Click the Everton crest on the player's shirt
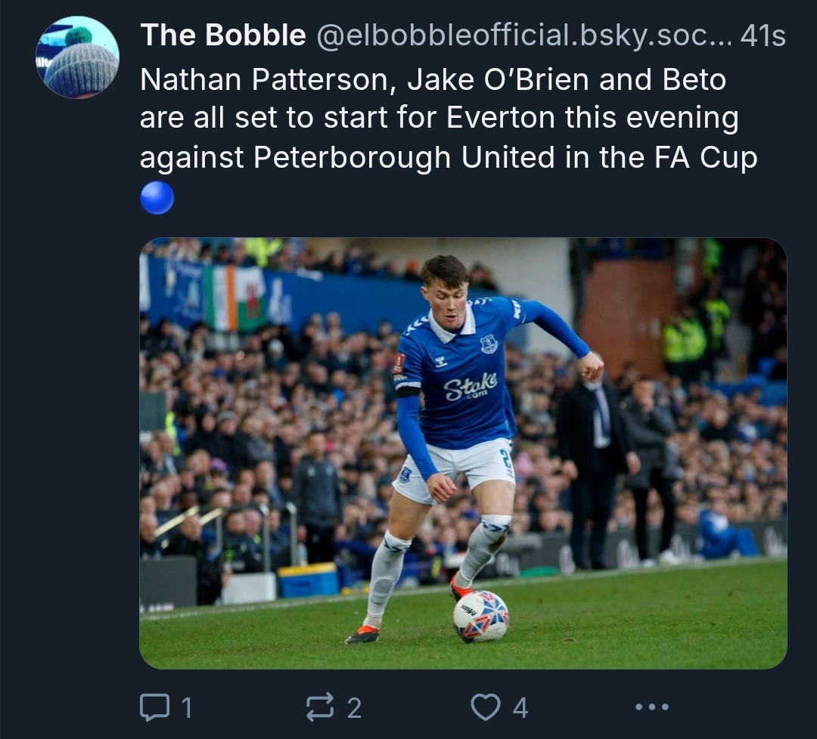 [489, 344]
